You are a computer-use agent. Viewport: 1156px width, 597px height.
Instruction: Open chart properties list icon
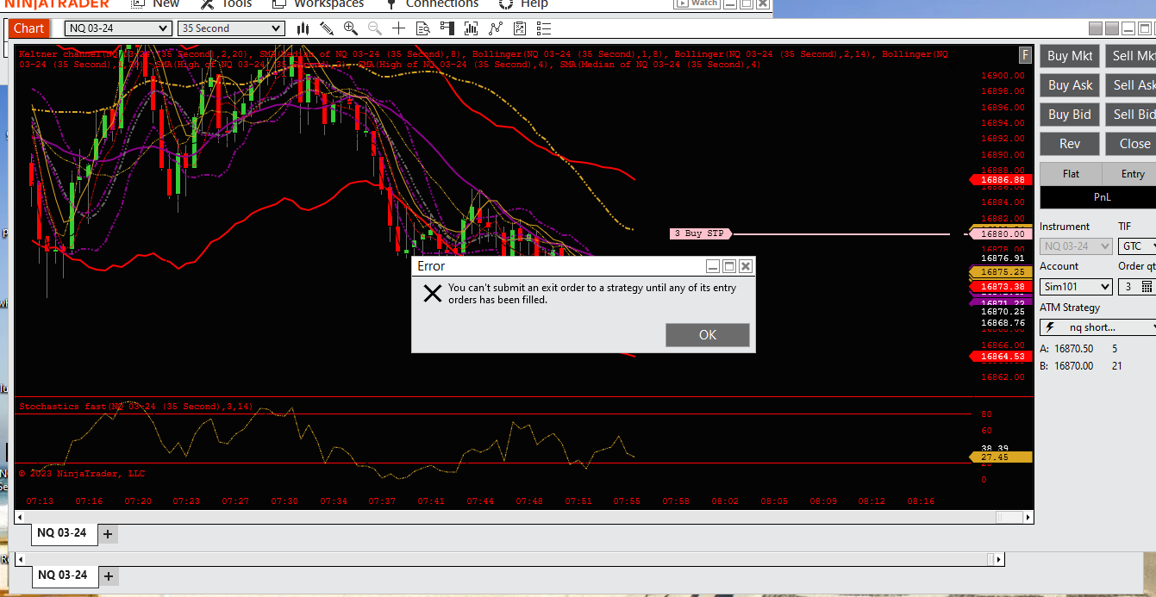(543, 28)
